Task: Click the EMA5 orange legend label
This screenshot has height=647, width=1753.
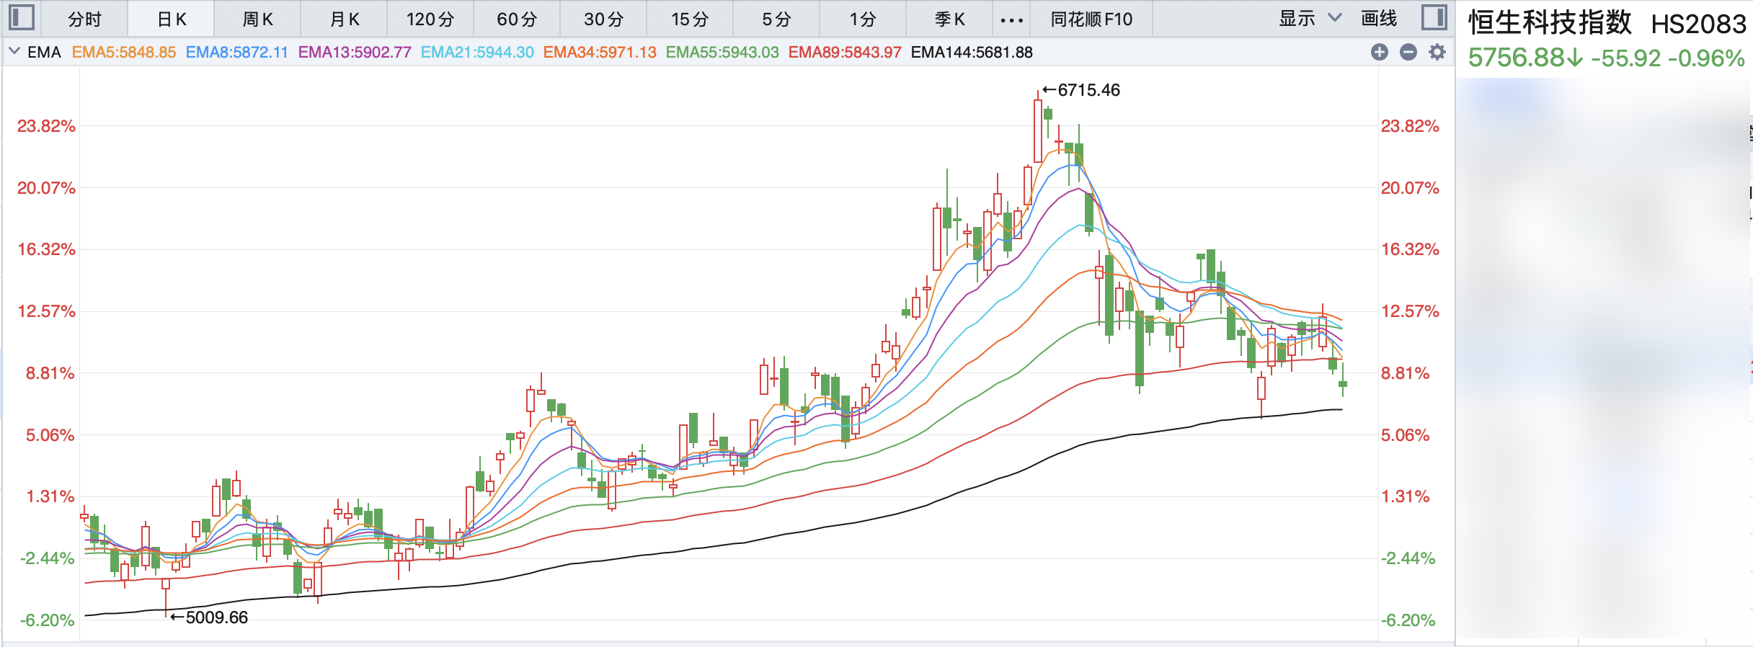Action: pos(124,53)
